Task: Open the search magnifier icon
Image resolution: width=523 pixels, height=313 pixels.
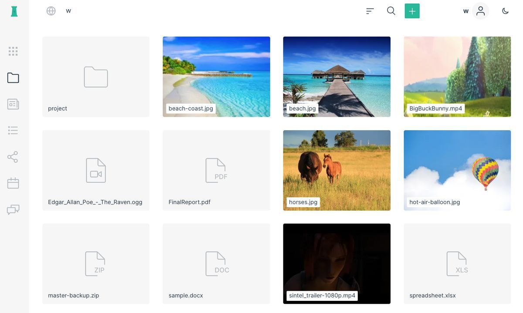Action: (x=391, y=11)
